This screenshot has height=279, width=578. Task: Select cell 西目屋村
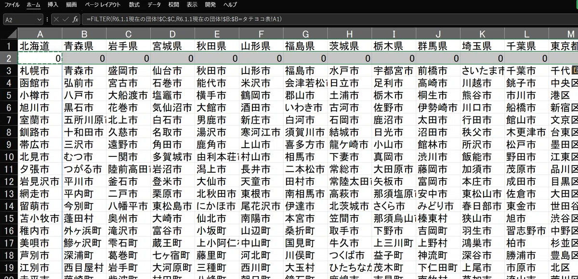point(84,266)
